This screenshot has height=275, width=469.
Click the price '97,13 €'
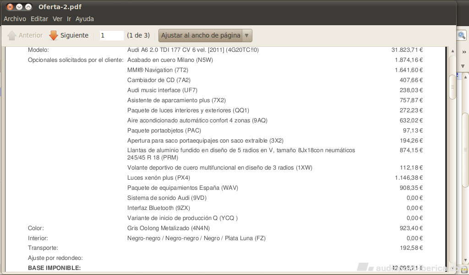tap(413, 131)
